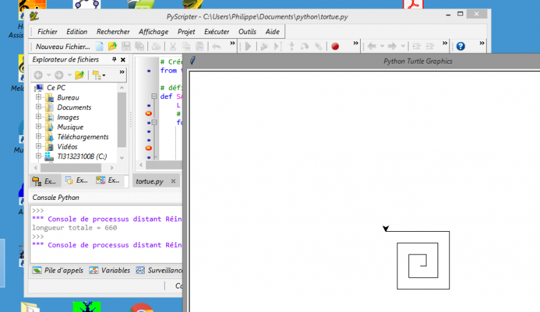Click the Nouveau Fichier button
The image size is (540, 312).
[x=62, y=46]
